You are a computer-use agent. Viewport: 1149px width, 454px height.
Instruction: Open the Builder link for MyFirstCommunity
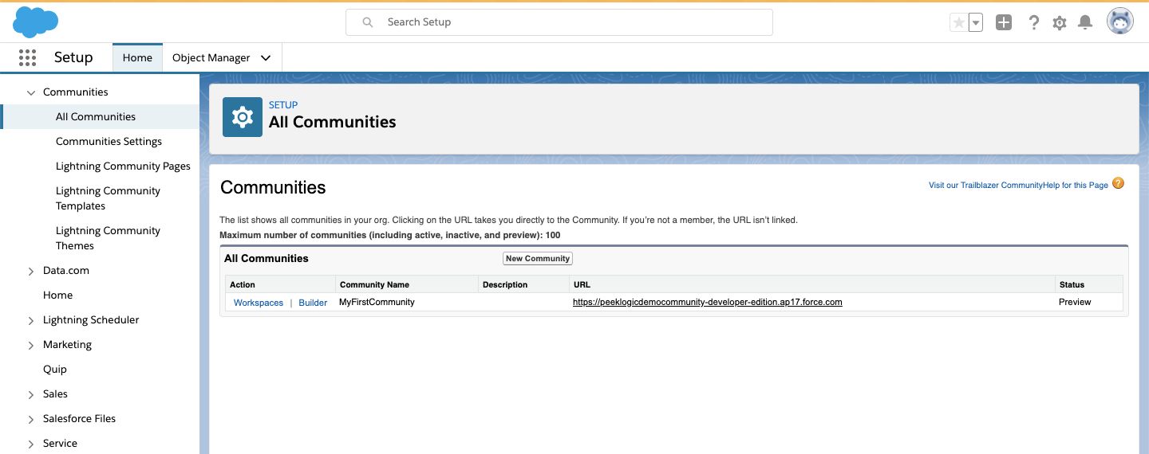313,303
